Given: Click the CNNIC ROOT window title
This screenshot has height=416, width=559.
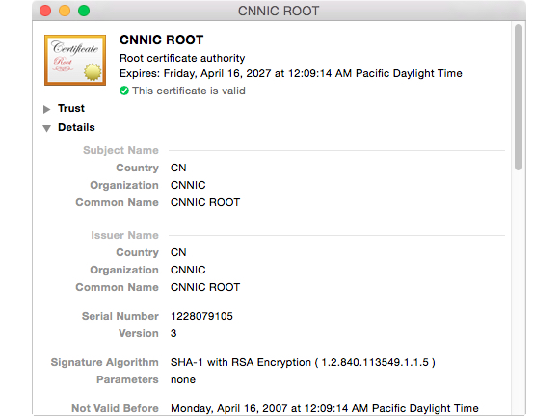Looking at the screenshot, I should point(279,11).
